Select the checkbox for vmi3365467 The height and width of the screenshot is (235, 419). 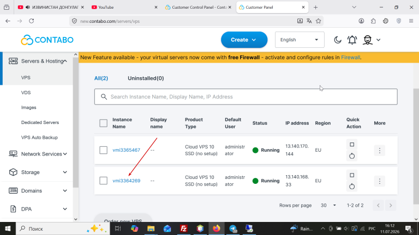104,150
